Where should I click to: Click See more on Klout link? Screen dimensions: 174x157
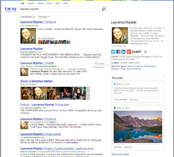tap(120, 154)
